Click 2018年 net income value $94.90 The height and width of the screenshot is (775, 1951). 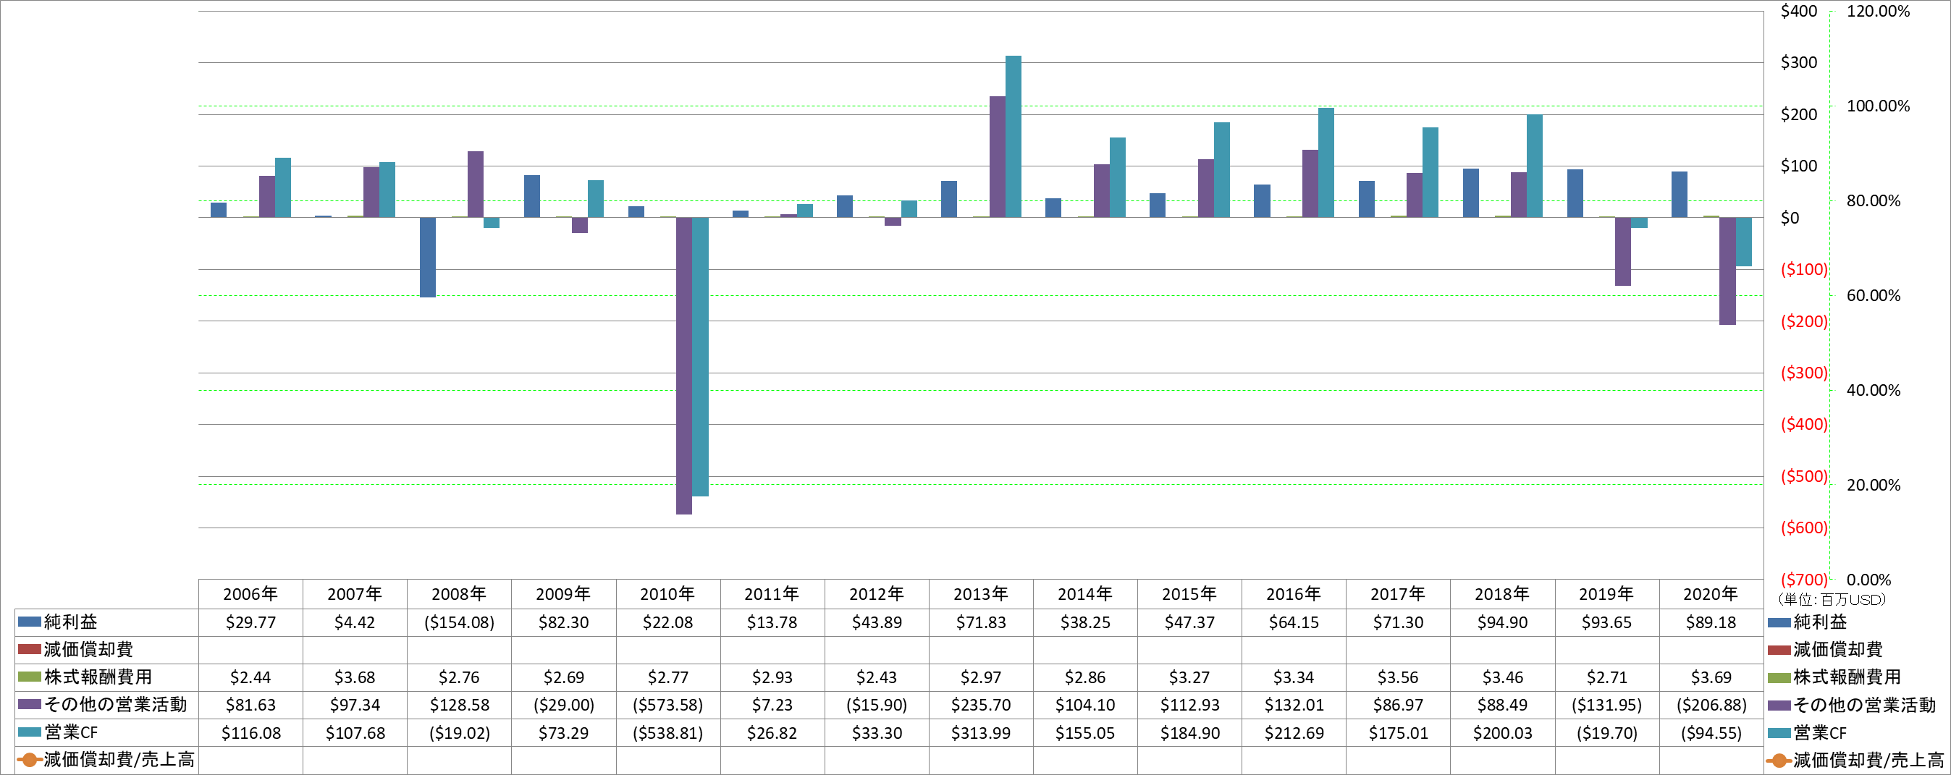(1502, 622)
